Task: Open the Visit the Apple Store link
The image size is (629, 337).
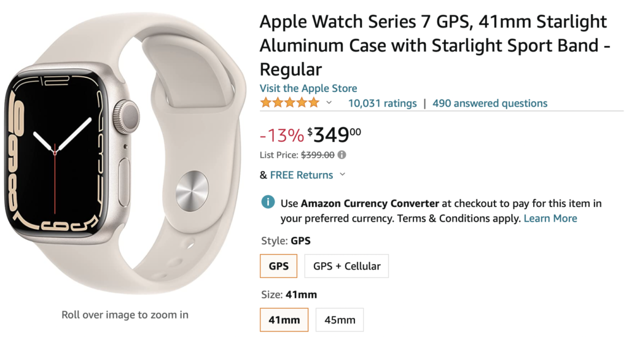Action: tap(308, 88)
